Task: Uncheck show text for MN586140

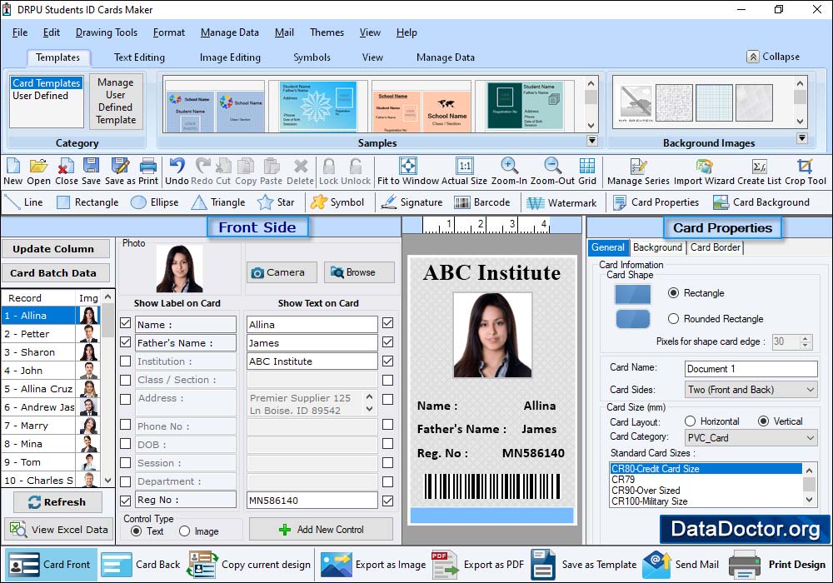Action: 388,501
